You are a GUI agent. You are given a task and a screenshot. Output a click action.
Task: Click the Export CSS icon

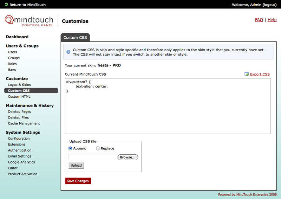(247, 74)
